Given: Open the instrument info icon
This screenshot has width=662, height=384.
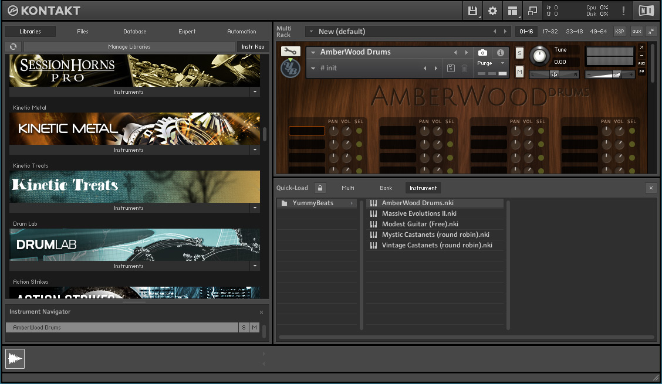Looking at the screenshot, I should pos(501,53).
